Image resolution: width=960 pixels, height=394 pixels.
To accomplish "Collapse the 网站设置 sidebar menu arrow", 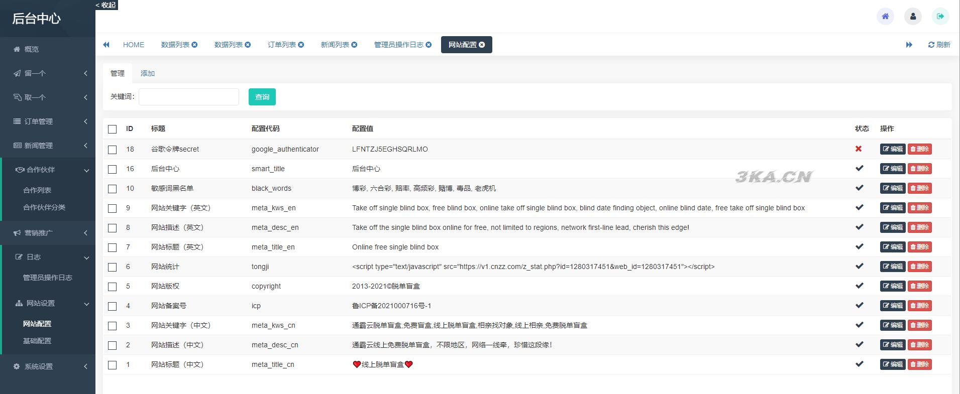I will pos(86,304).
